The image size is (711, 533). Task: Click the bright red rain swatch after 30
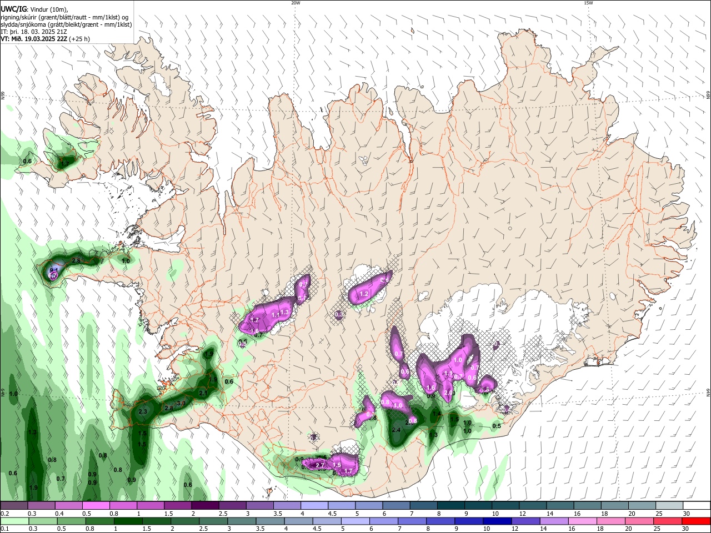[696, 521]
